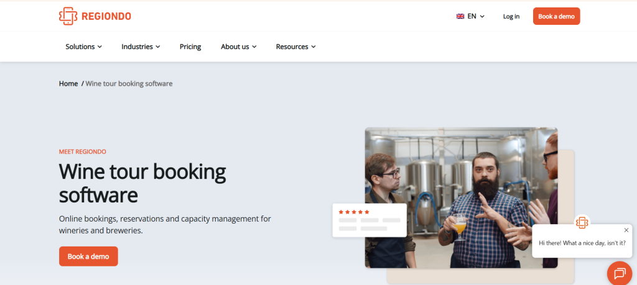Click the Regiondo logo in header
The height and width of the screenshot is (285, 637).
(x=95, y=16)
